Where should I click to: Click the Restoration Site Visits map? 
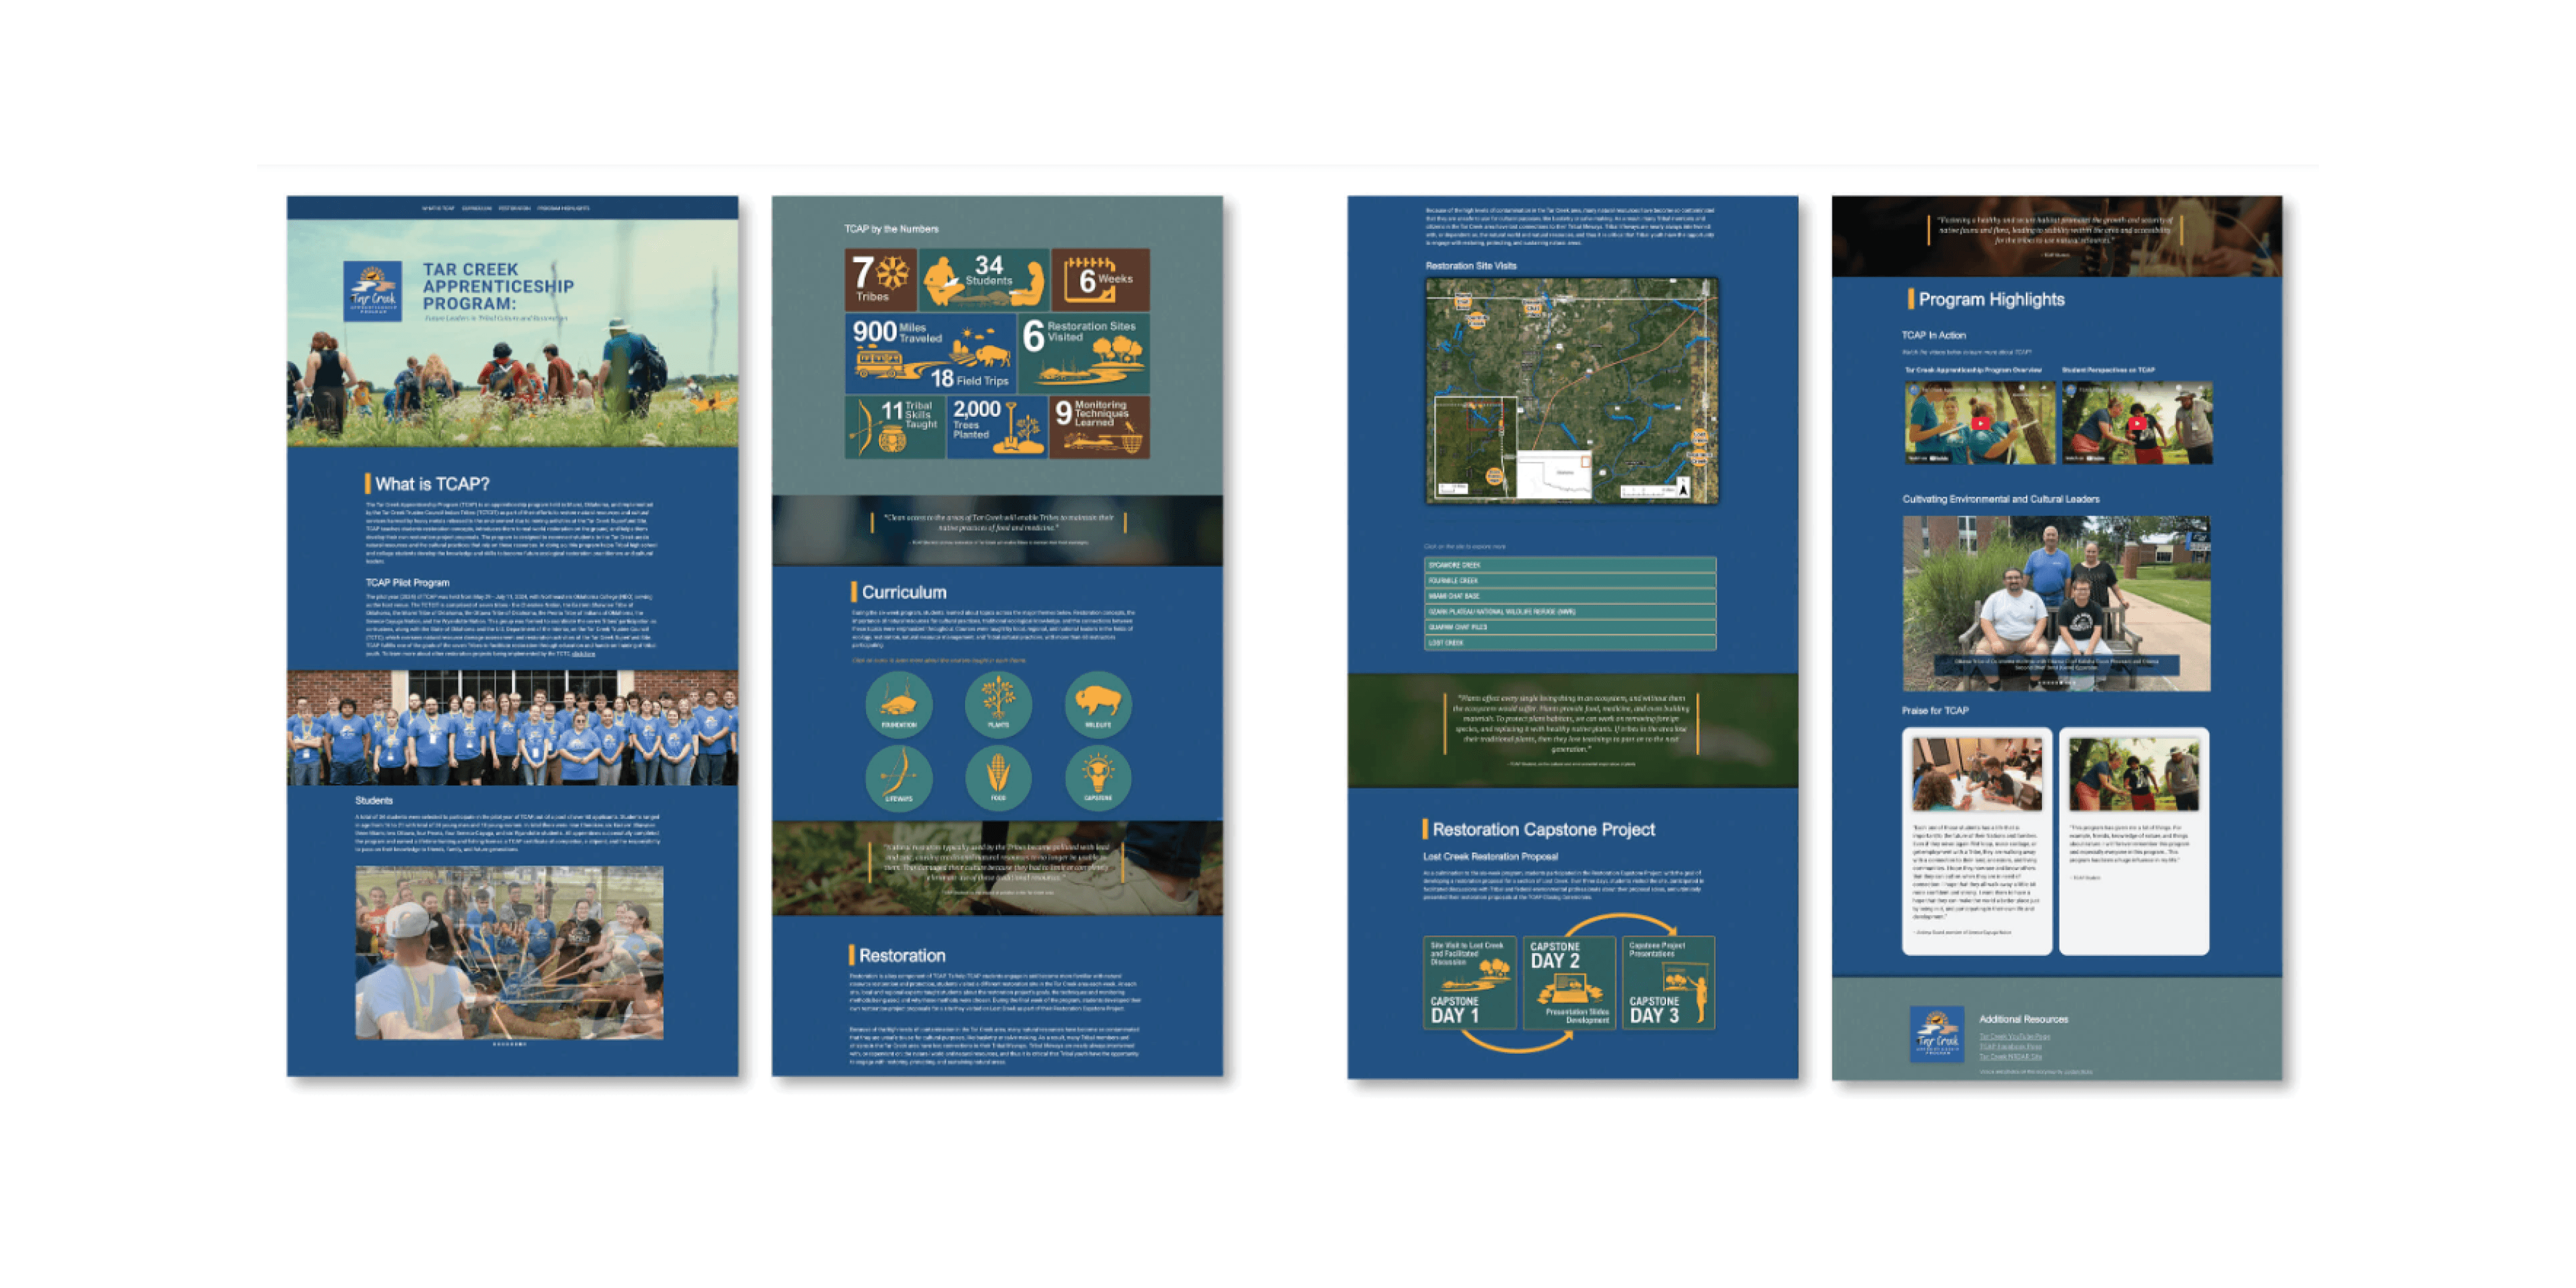[1571, 390]
